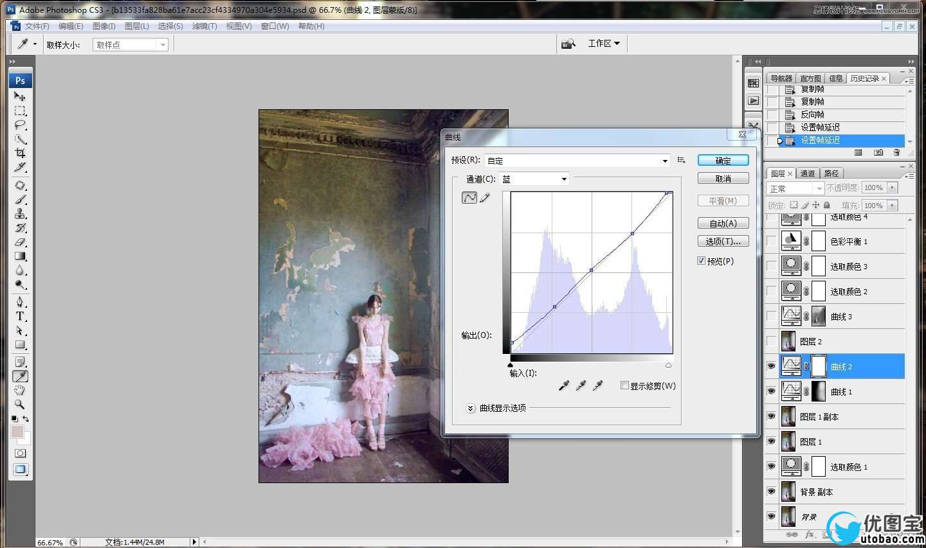
Task: Expand Curve Display Options (曲线显示选项)
Action: [470, 408]
